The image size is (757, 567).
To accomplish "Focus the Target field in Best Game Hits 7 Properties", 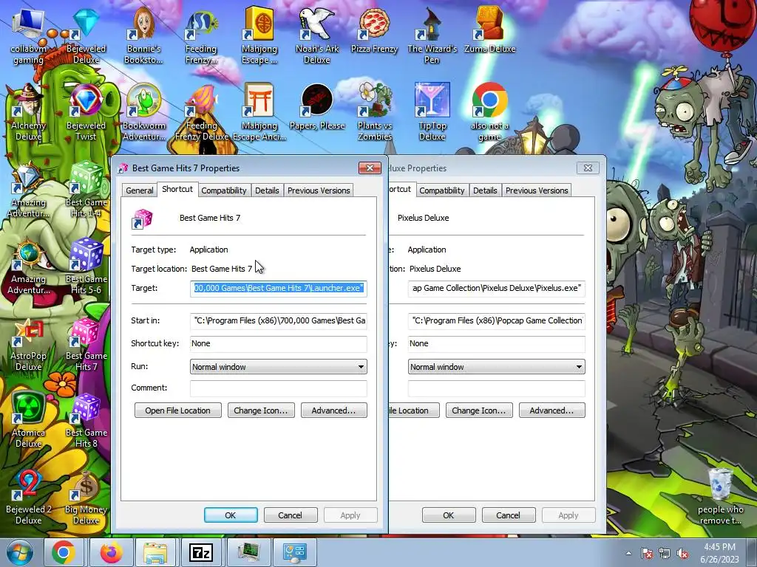I will (279, 289).
